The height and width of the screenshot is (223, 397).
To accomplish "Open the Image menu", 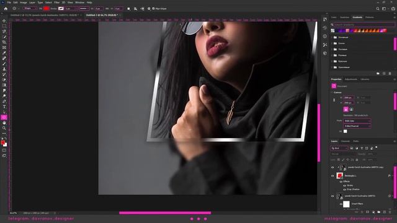I will coord(24,2).
